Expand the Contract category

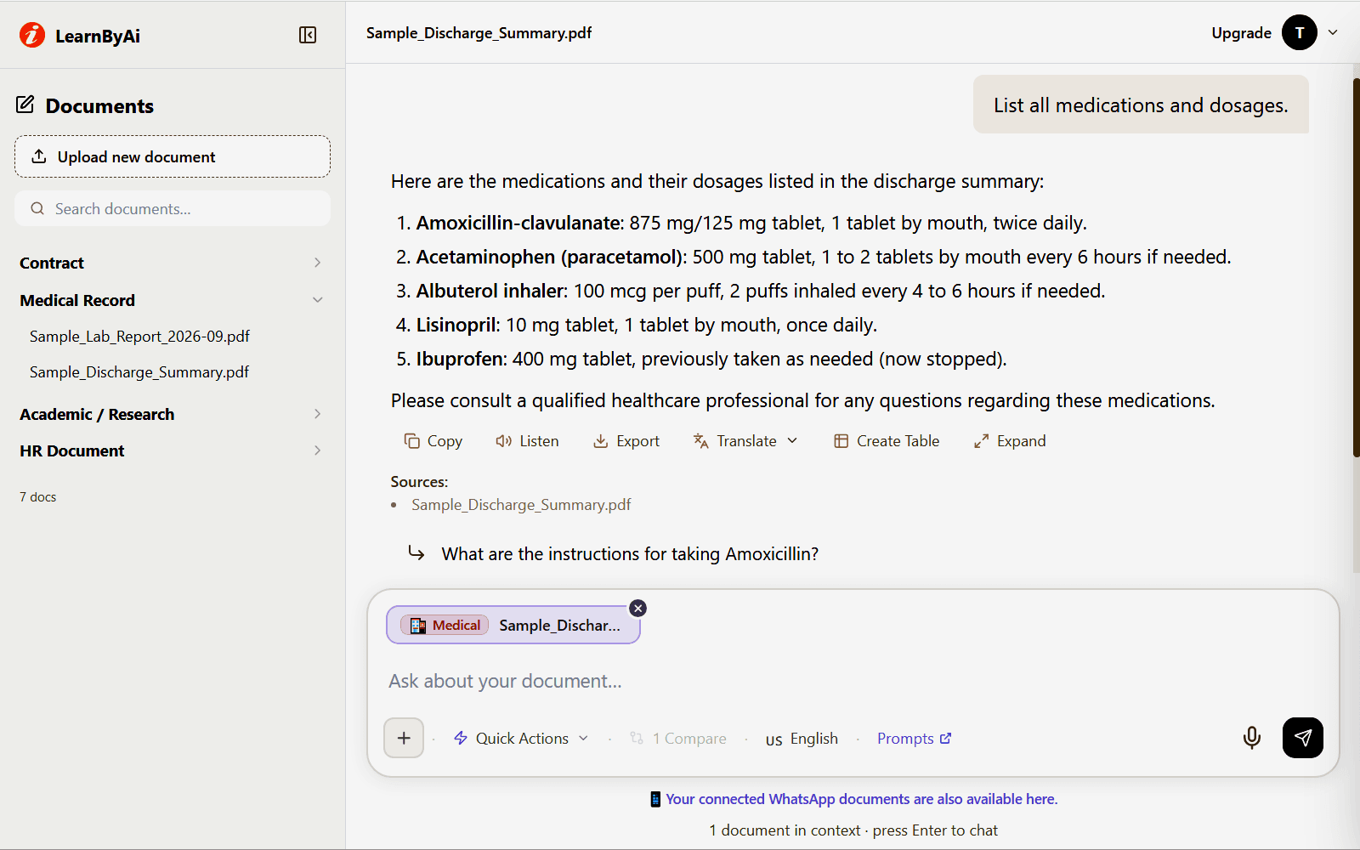click(x=172, y=263)
